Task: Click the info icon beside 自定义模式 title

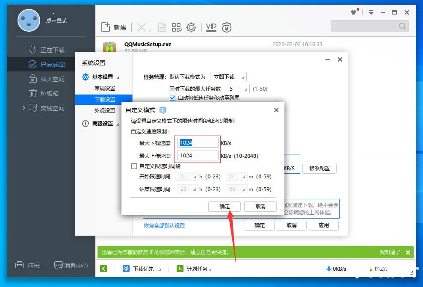Action: (x=163, y=110)
